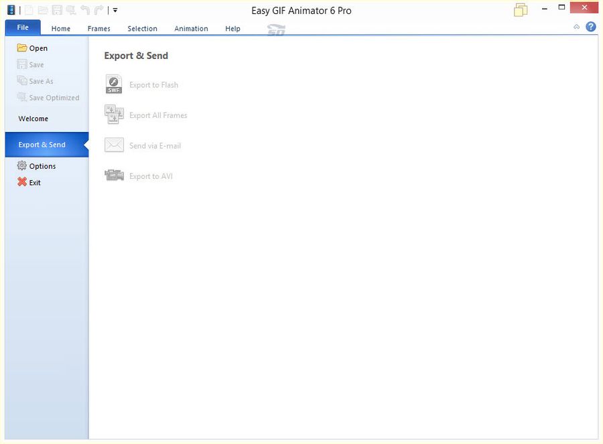Choose Save As in the File menu
Viewport: 603px width, 444px height.
(36, 81)
